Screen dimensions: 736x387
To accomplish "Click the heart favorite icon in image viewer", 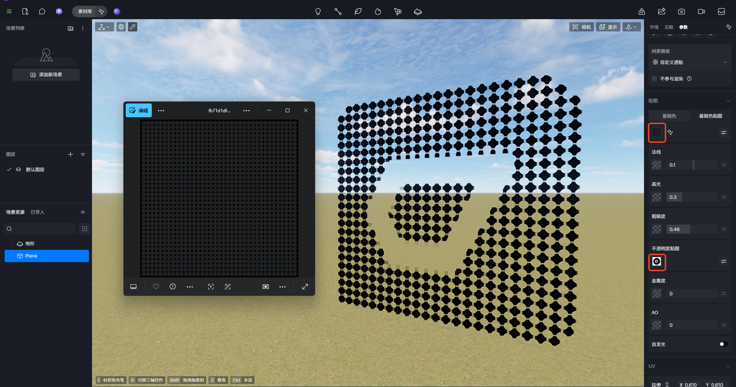I will pyautogui.click(x=156, y=287).
